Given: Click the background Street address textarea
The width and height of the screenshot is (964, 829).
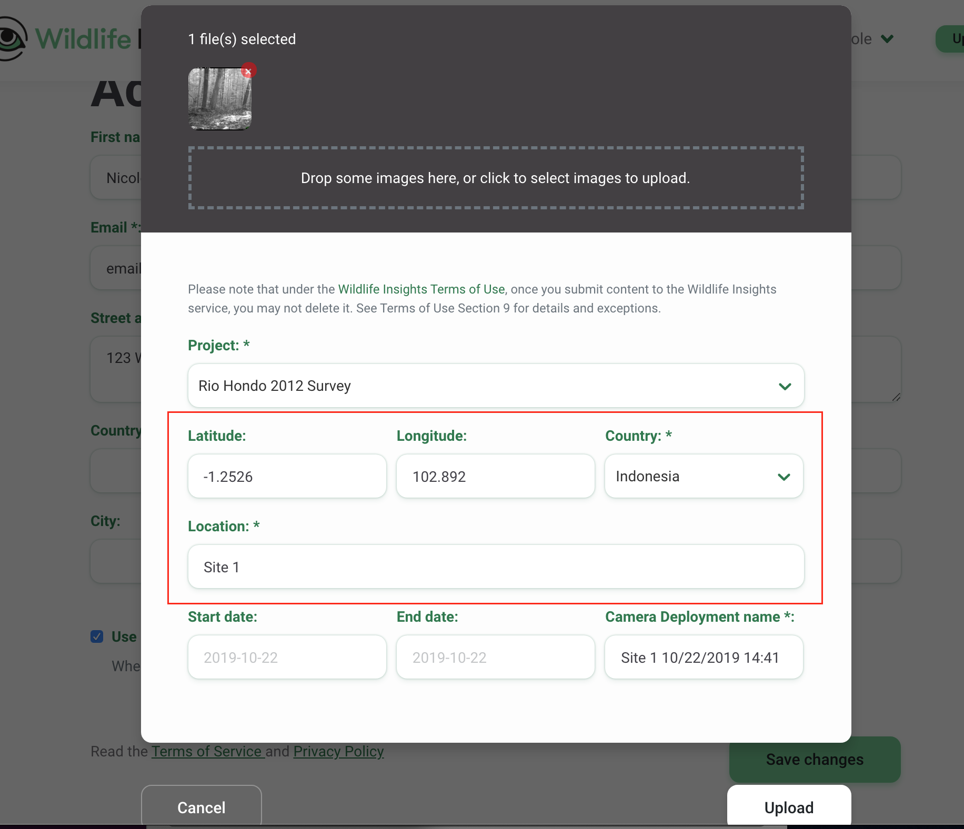Looking at the screenshot, I should point(116,369).
